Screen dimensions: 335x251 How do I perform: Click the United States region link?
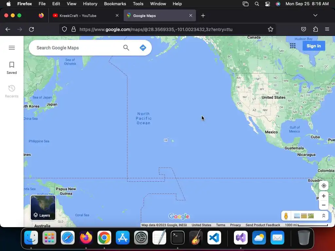pos(201,225)
